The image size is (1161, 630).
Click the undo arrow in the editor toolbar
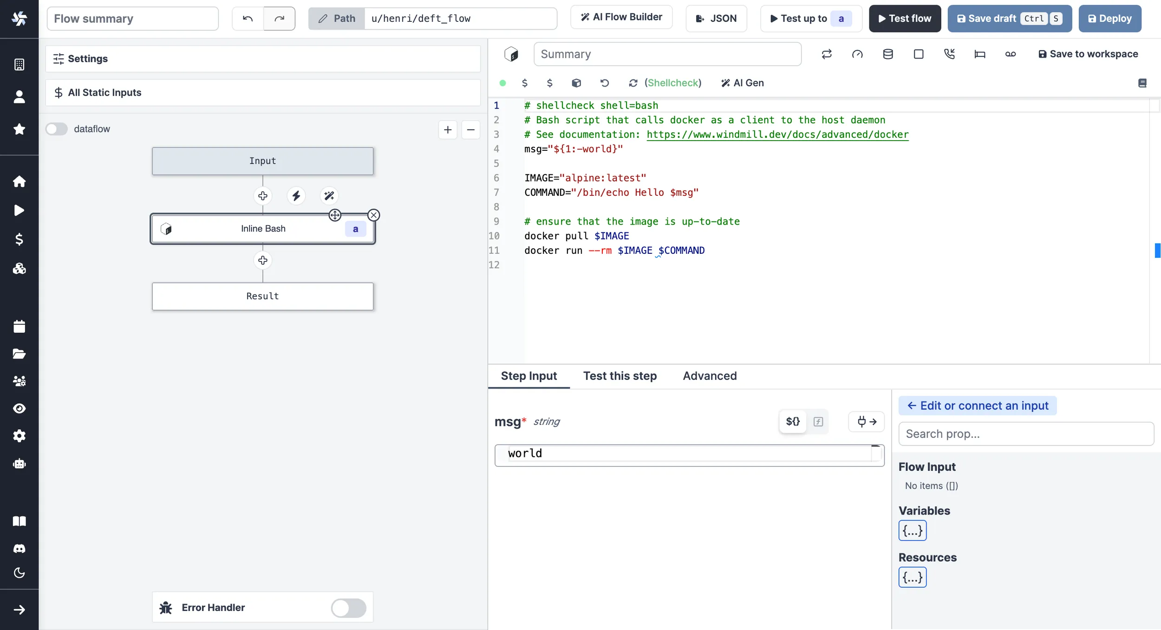point(604,83)
